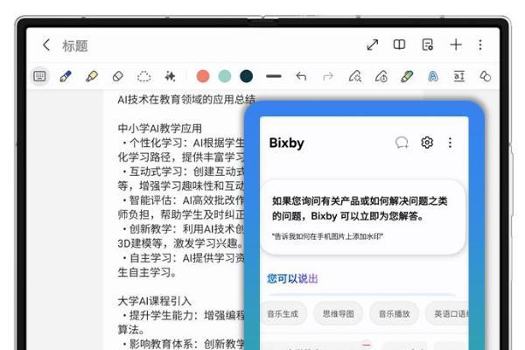Image resolution: width=525 pixels, height=350 pixels.
Task: Choose the 音乐播放 suggestion chip
Action: click(394, 314)
